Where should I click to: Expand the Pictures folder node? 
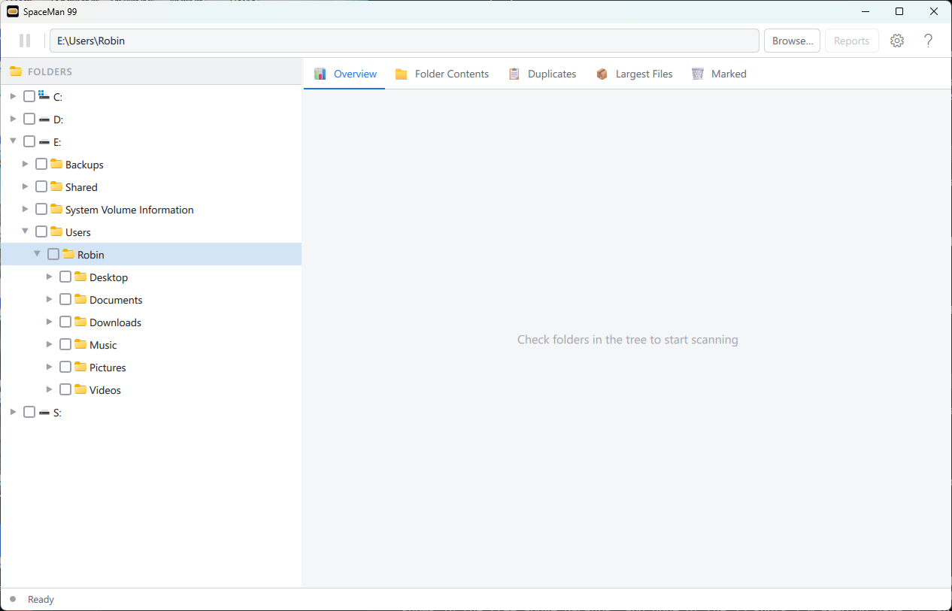tap(49, 367)
